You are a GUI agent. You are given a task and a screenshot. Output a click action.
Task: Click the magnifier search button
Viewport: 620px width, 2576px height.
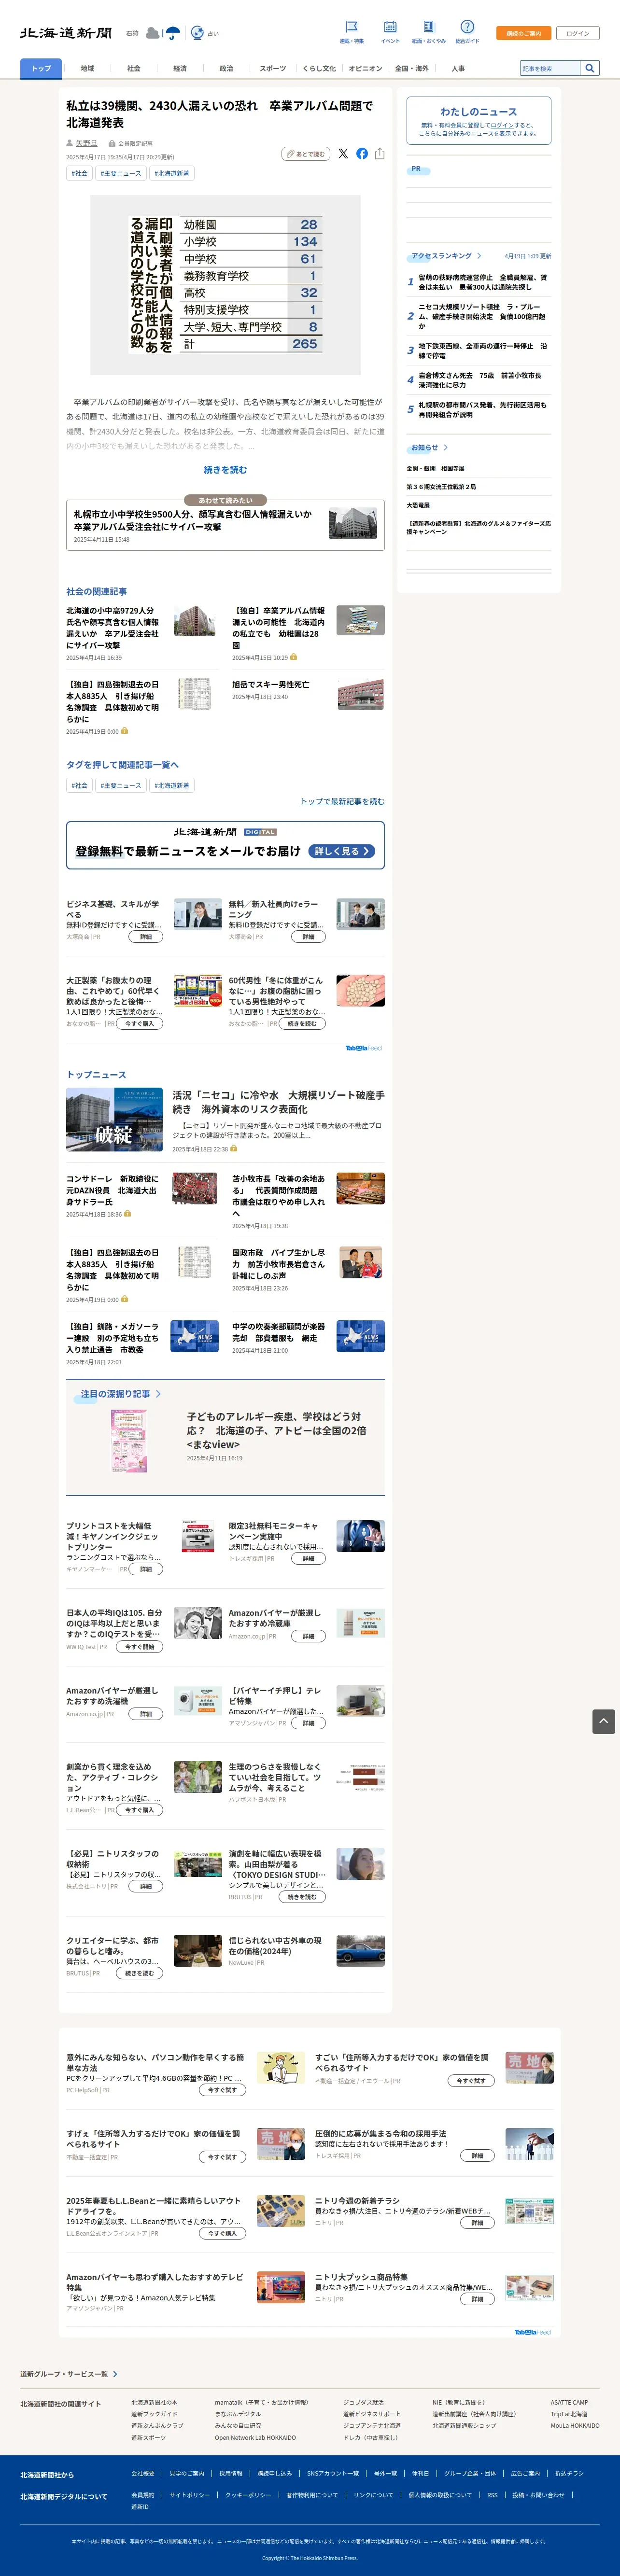click(590, 68)
